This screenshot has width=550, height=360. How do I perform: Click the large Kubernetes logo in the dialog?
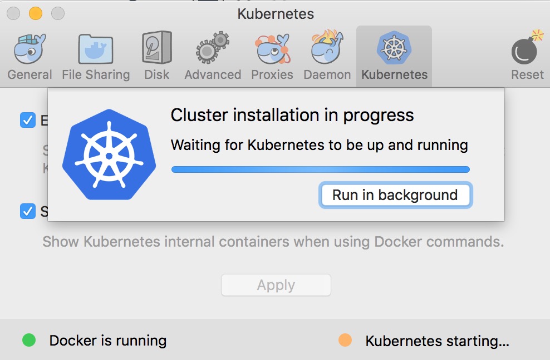105,154
